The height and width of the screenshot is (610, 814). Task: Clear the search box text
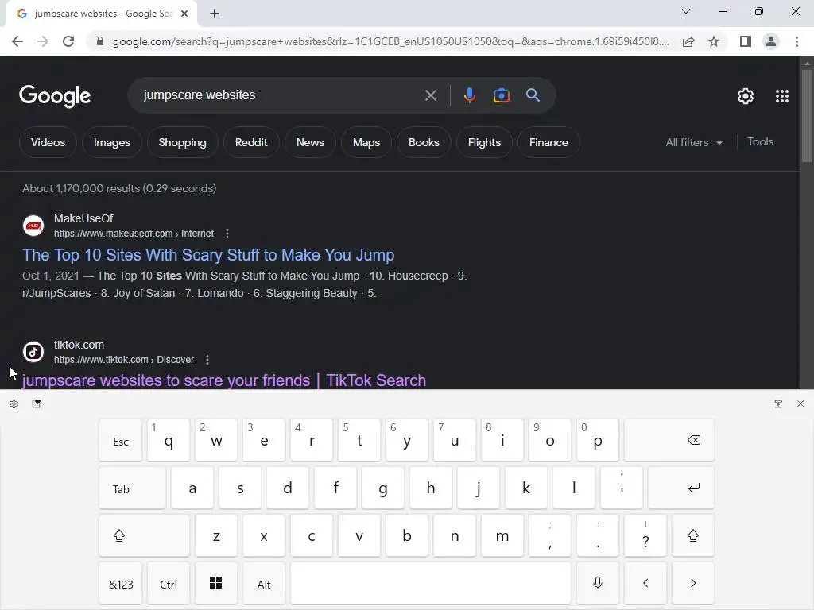click(430, 95)
